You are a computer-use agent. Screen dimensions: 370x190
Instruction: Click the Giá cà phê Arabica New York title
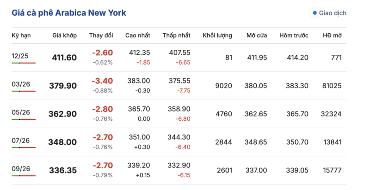coord(68,12)
